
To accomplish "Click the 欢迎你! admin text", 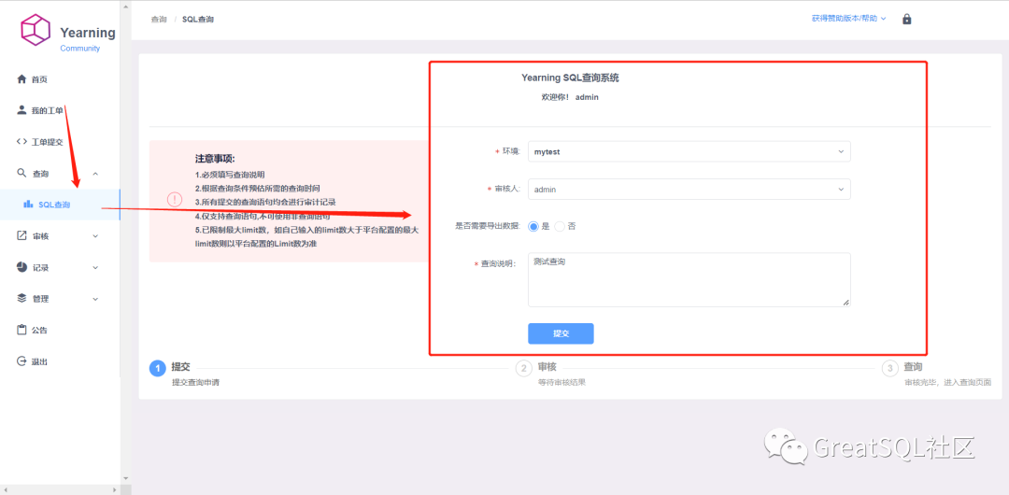I will pos(570,97).
